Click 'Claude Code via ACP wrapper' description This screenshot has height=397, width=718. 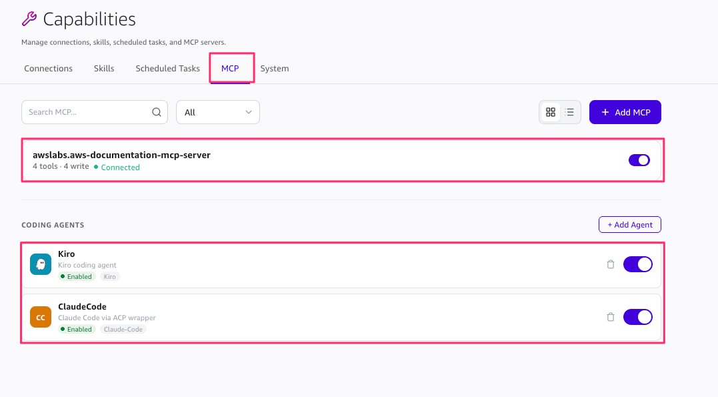point(107,318)
